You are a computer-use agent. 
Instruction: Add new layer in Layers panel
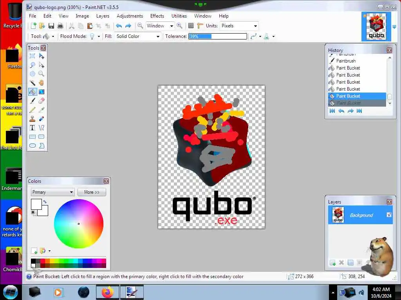(x=333, y=262)
